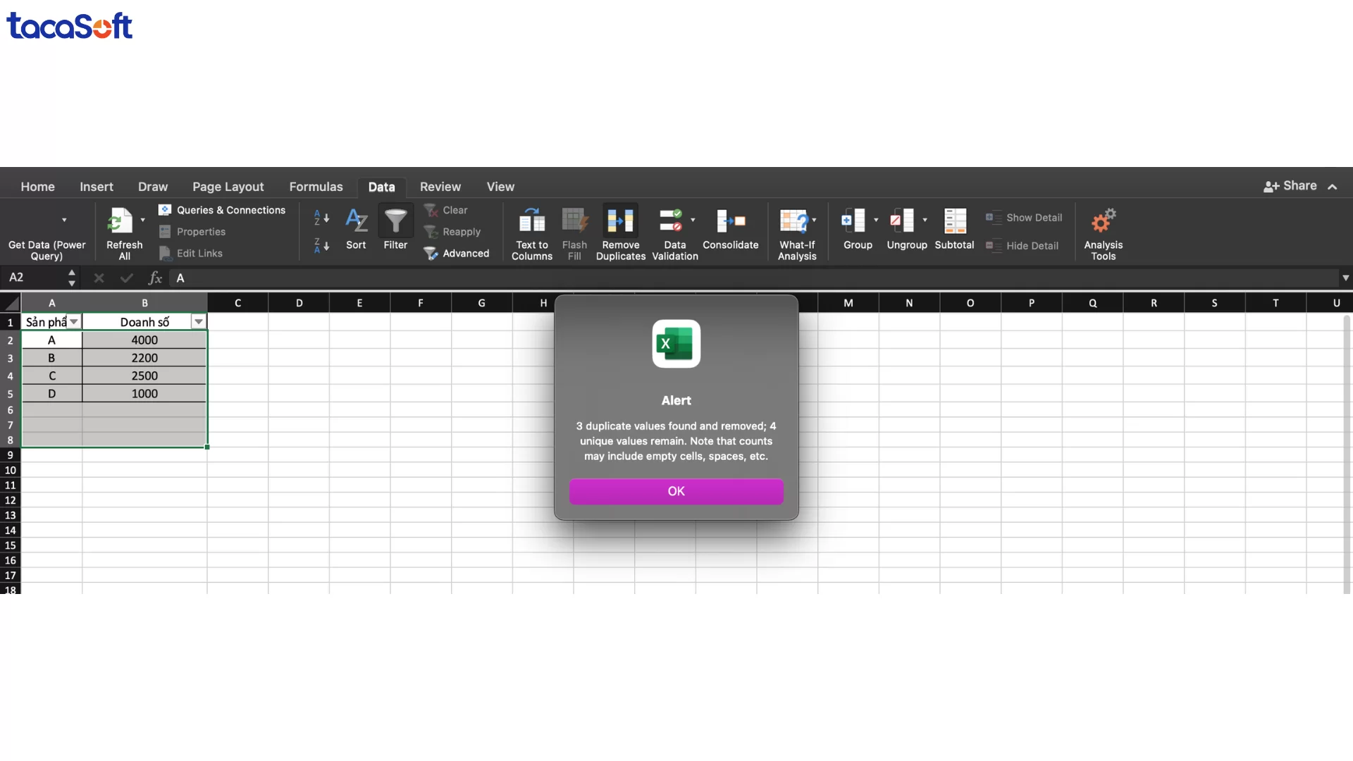
Task: Open the Sort dialog icon
Action: coord(357,225)
